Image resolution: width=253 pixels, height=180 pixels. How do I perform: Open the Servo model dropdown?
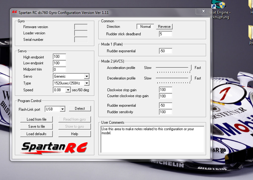point(87,76)
